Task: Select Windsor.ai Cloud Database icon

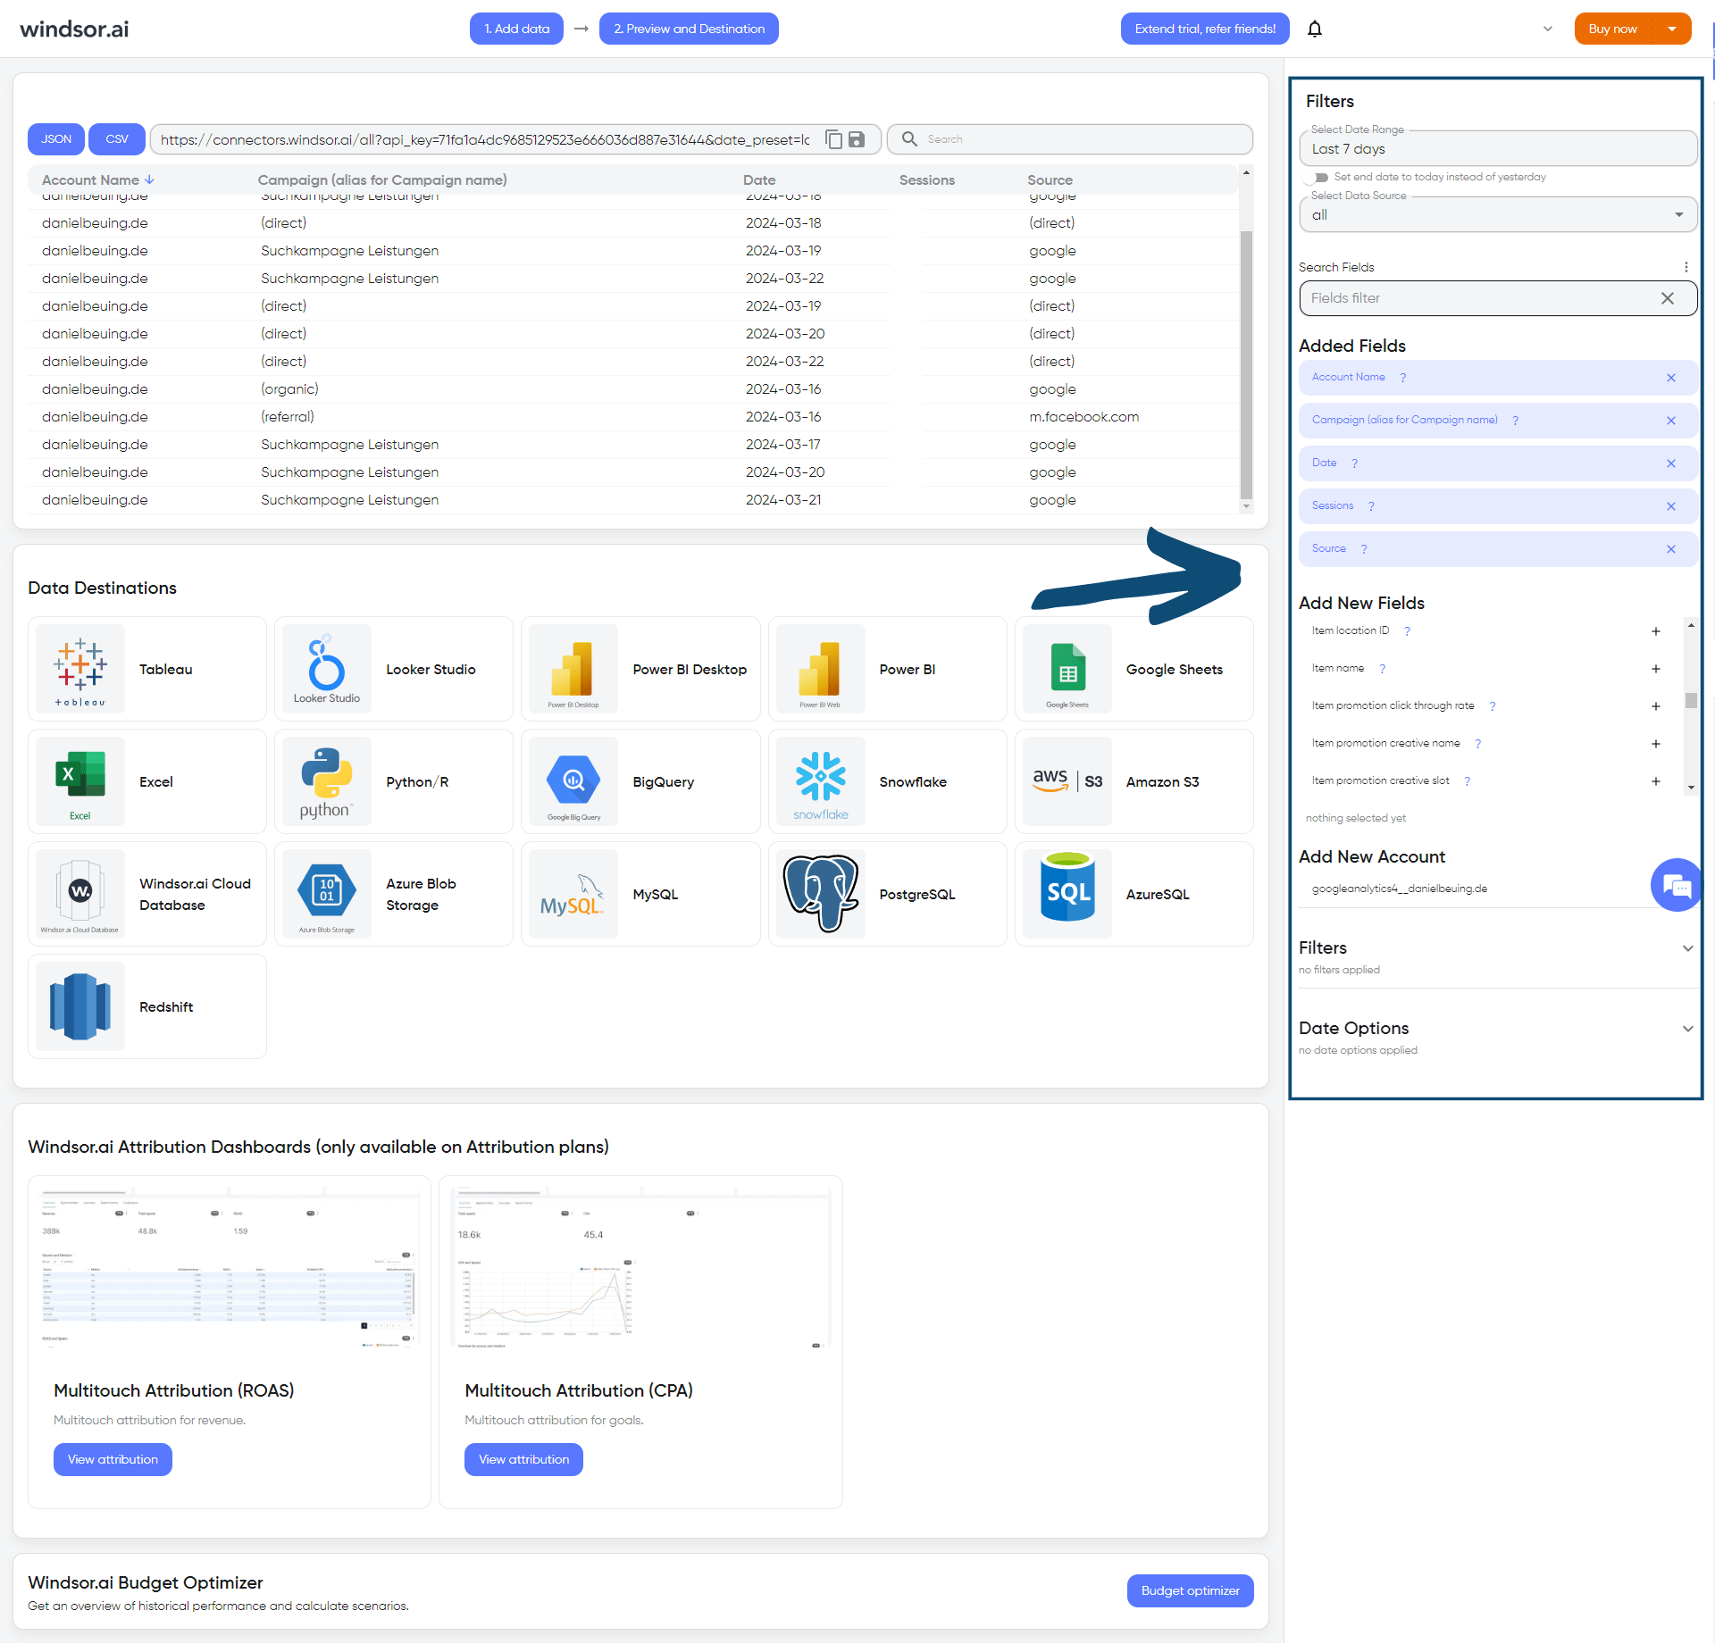Action: tap(80, 894)
